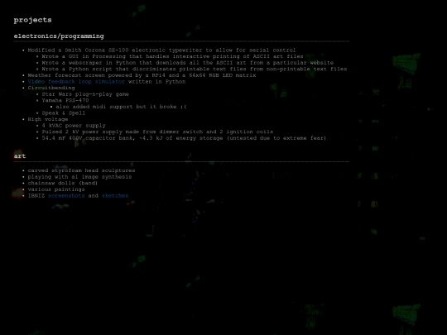This screenshot has height=335, width=447.
Task: Click the Circuitbending list item
Action: 51,88
